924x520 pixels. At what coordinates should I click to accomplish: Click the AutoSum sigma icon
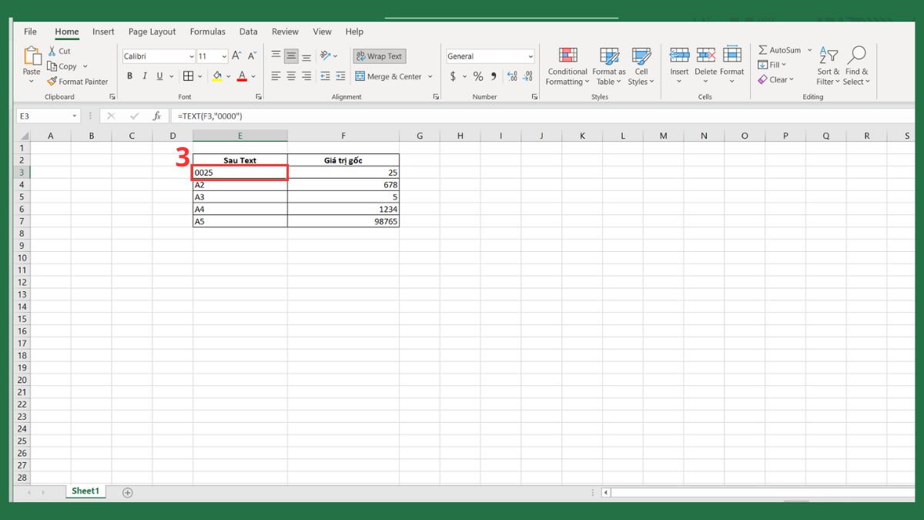coord(762,50)
